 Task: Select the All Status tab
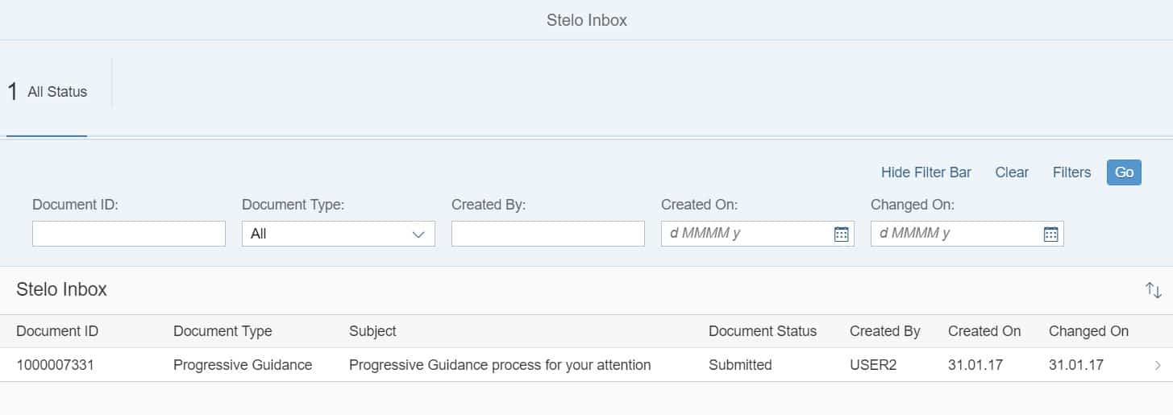pos(48,92)
